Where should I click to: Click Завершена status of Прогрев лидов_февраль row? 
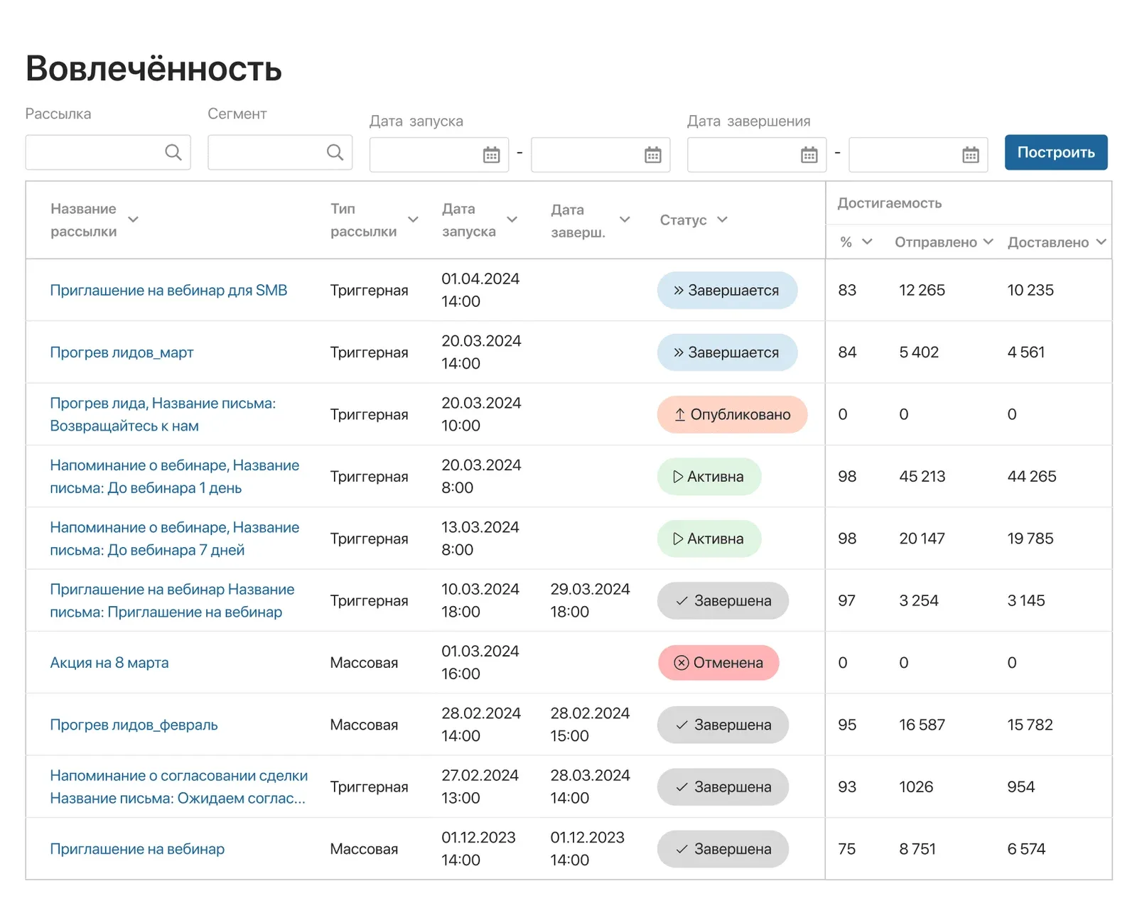pos(723,725)
